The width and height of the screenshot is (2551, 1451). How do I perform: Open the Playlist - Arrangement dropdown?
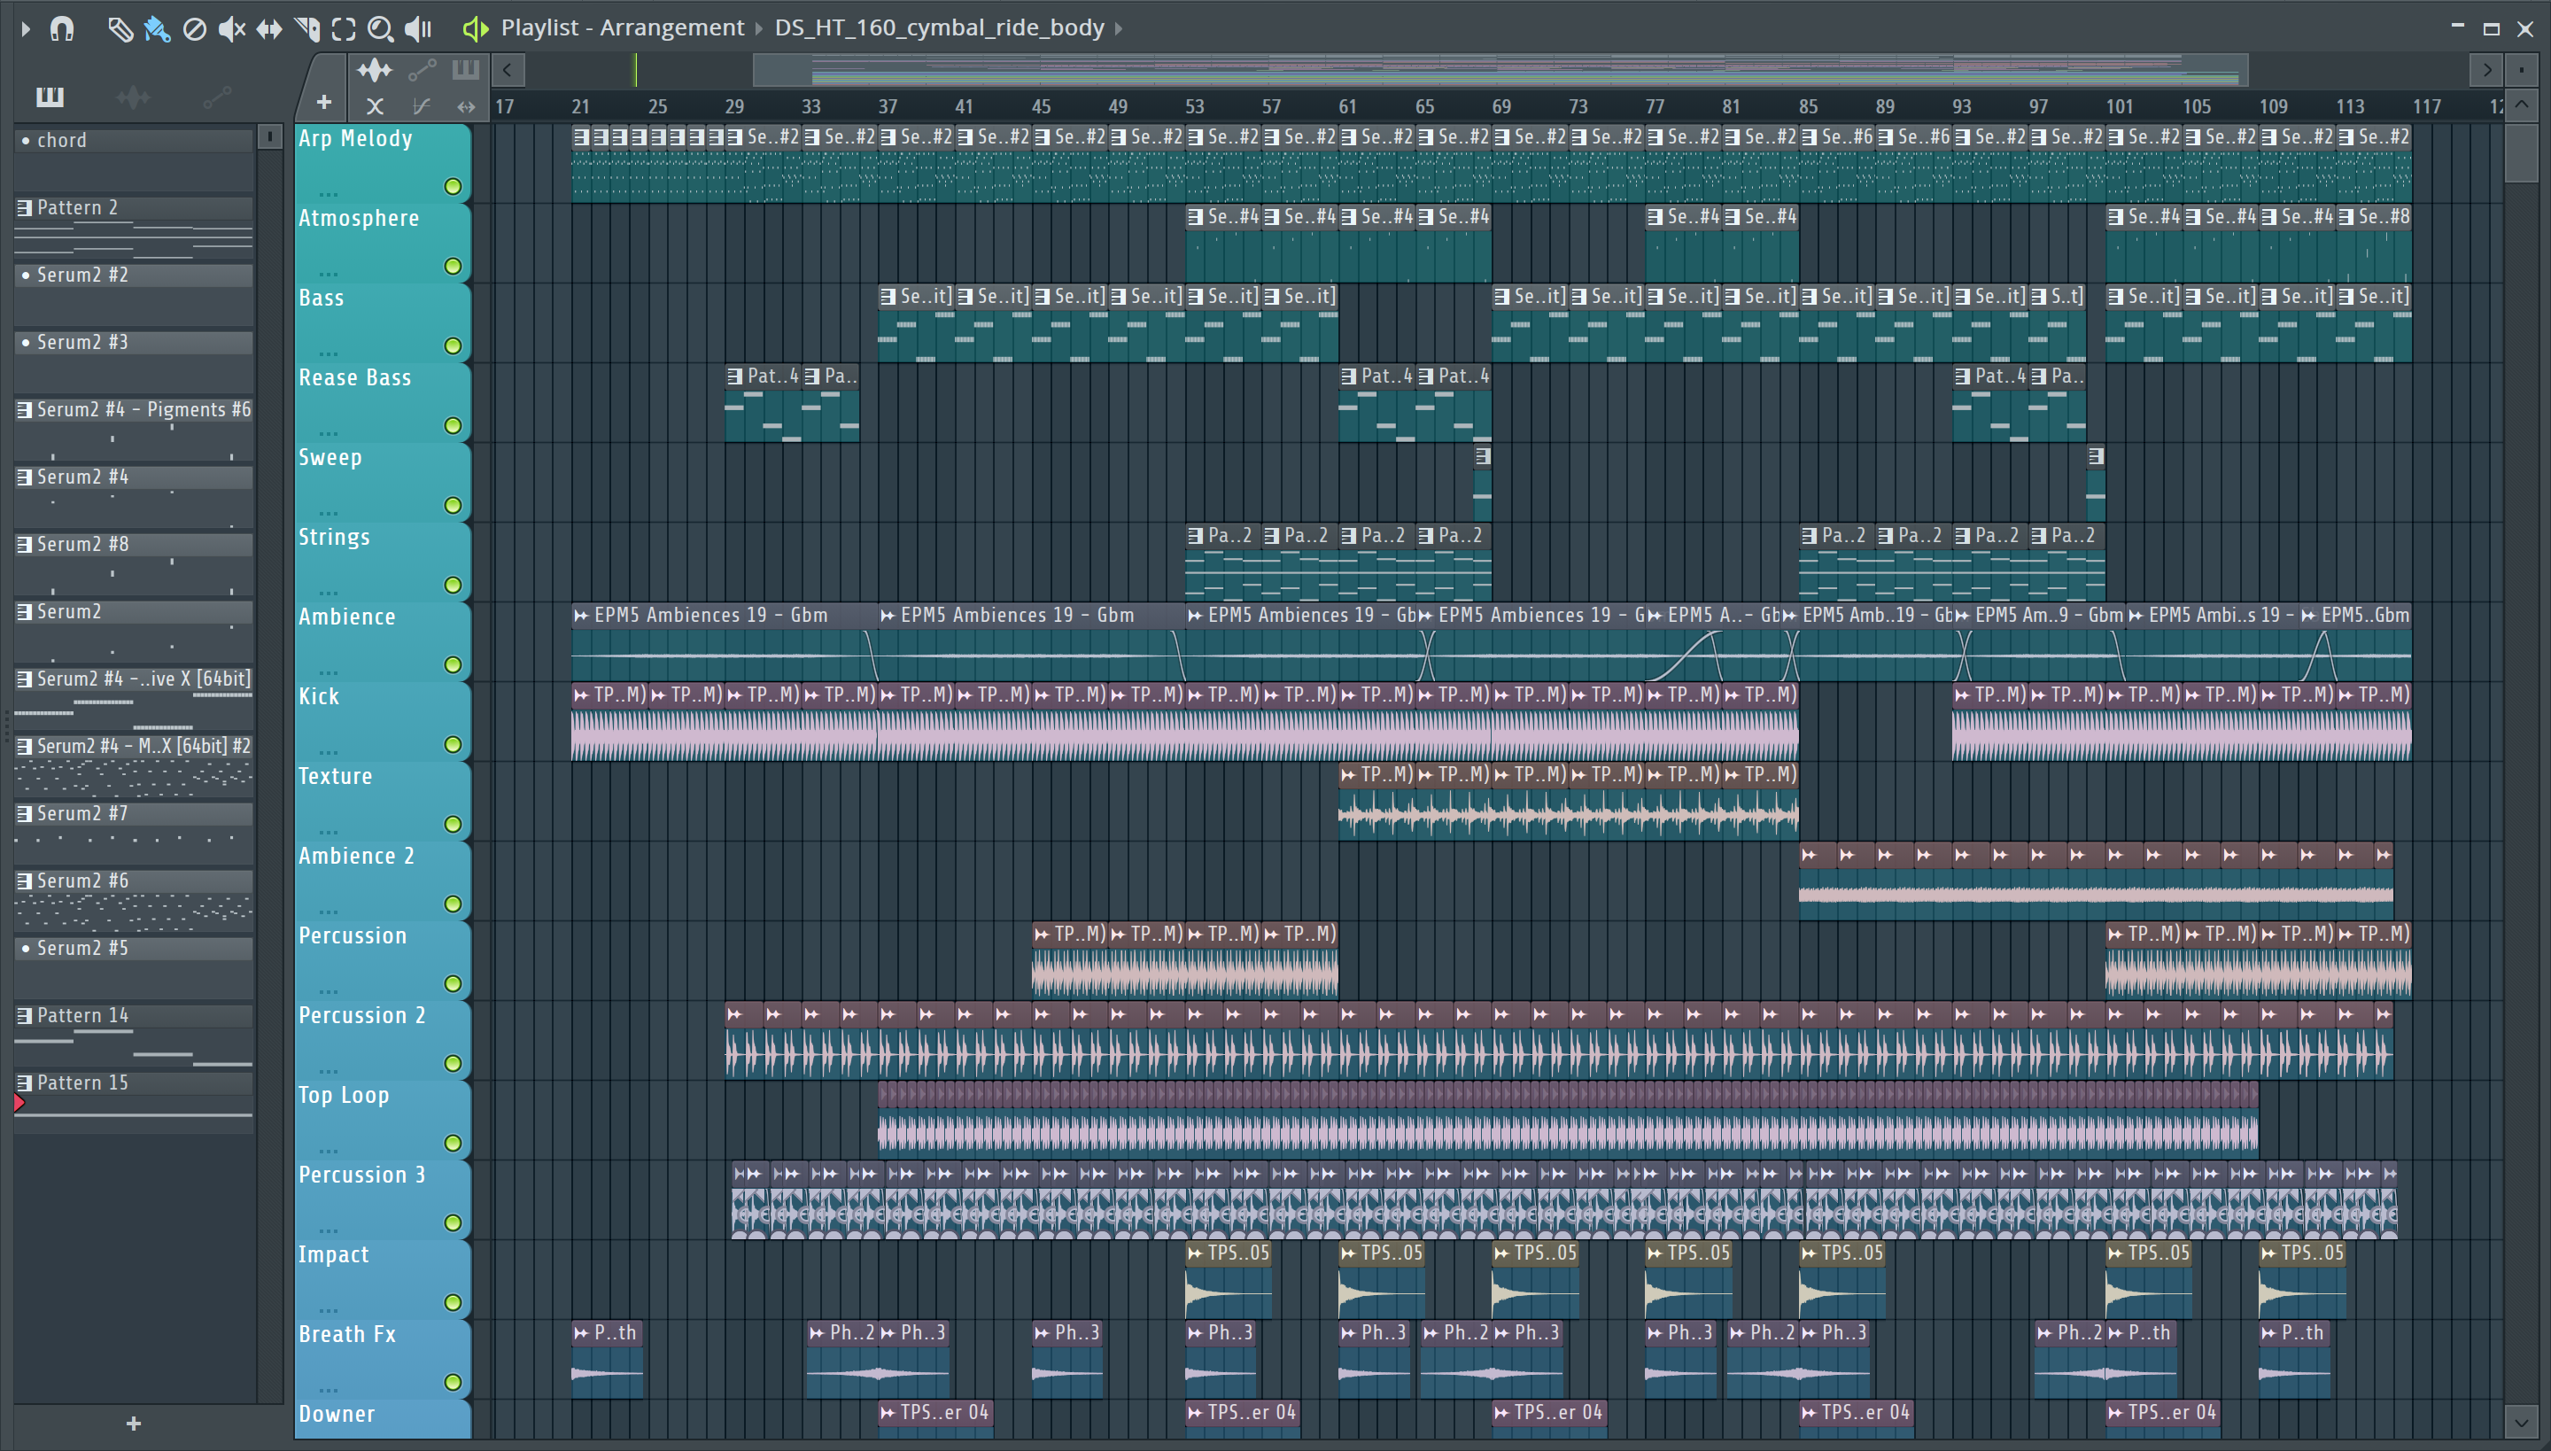[623, 28]
